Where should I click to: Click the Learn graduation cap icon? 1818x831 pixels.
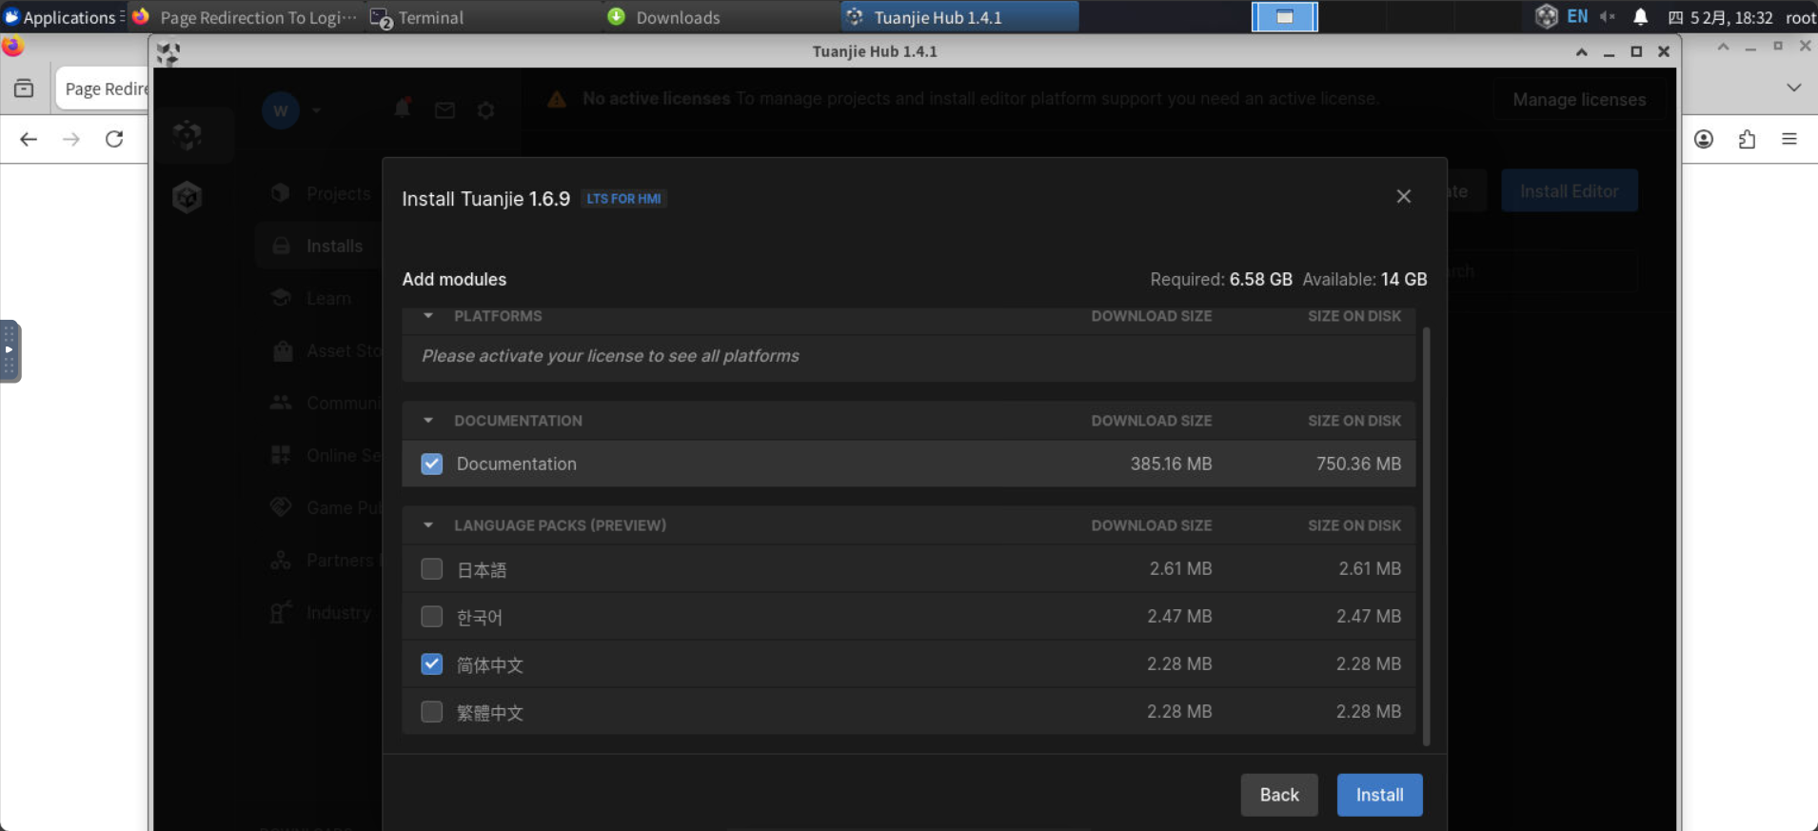tap(281, 298)
